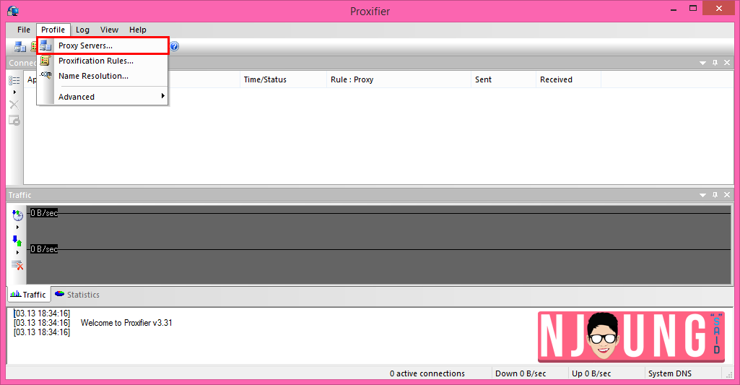Click 0 active connections status text
Image resolution: width=740 pixels, height=385 pixels.
coord(427,373)
